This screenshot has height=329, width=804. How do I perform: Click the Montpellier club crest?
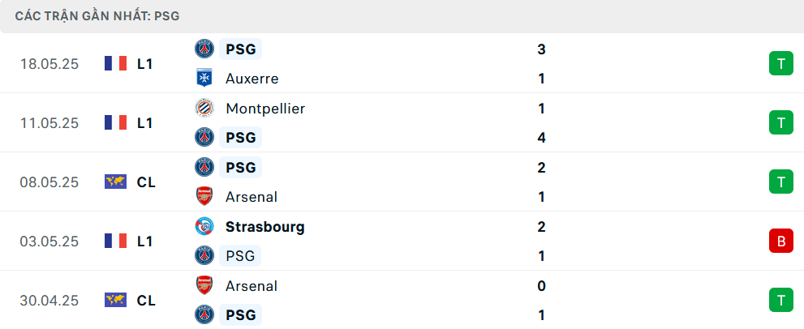pos(204,108)
